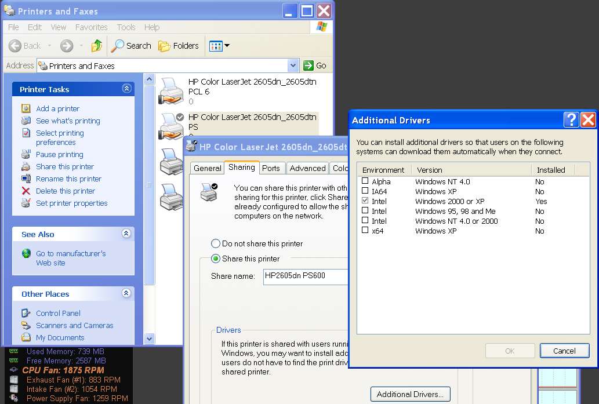599x404 pixels.
Task: Click the Pause printing icon
Action: [26, 154]
